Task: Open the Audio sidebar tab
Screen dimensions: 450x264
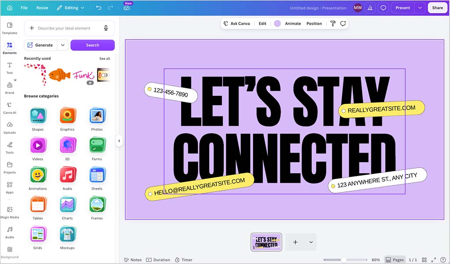Action: 10,232
